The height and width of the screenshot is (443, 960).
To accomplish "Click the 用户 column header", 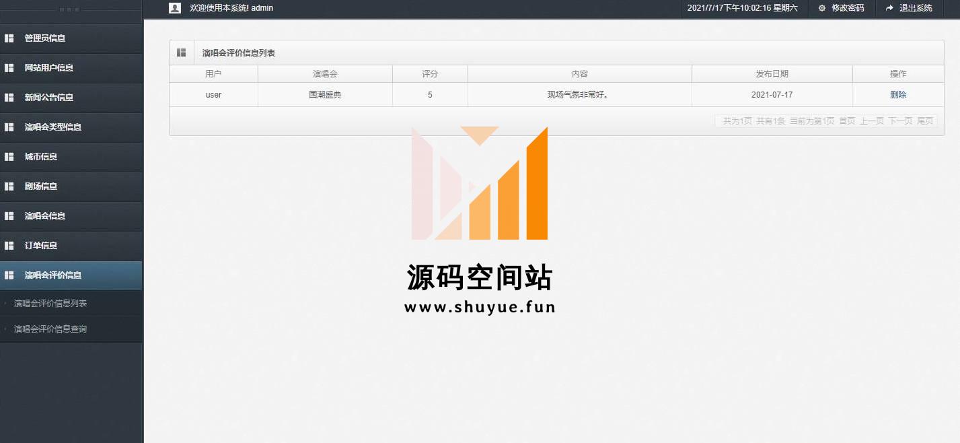I will pyautogui.click(x=213, y=74).
